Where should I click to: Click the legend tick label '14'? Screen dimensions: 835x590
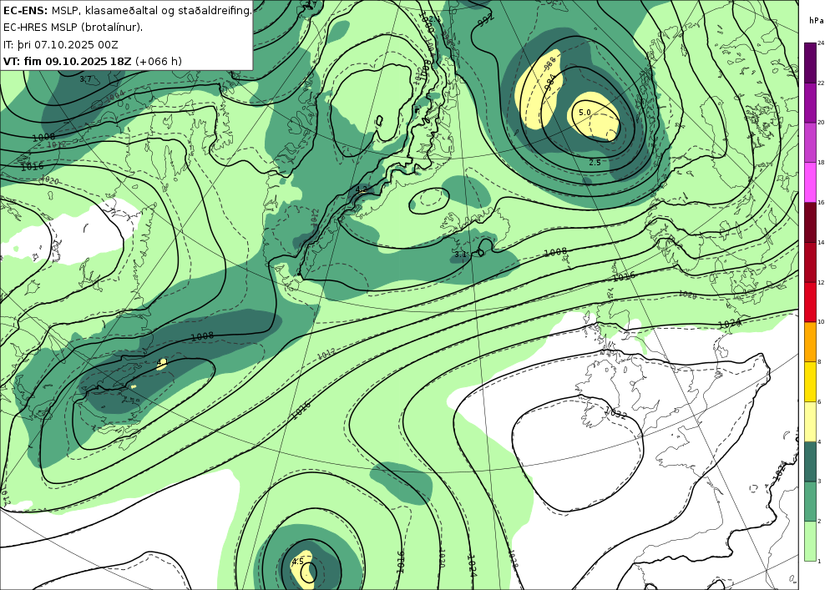pyautogui.click(x=821, y=242)
